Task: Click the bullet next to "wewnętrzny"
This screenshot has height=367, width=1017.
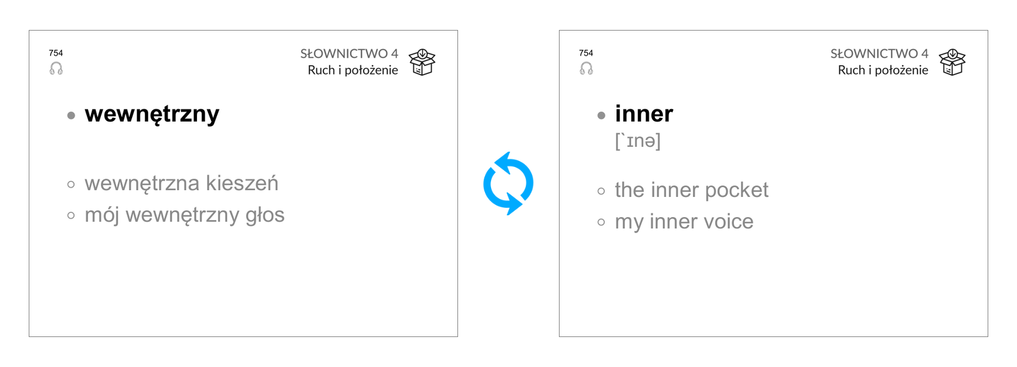Action: [72, 115]
